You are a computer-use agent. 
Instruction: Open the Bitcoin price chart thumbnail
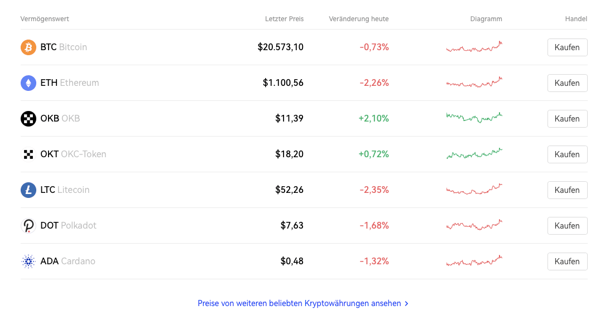pyautogui.click(x=474, y=47)
